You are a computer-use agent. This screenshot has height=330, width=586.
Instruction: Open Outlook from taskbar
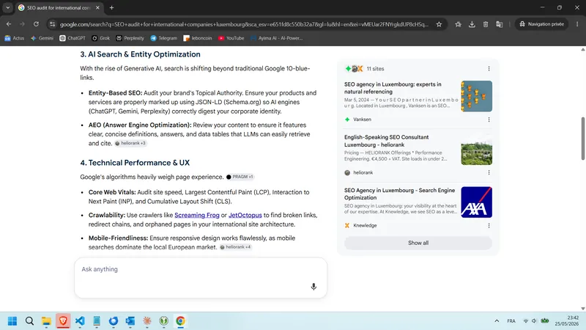coord(130,321)
